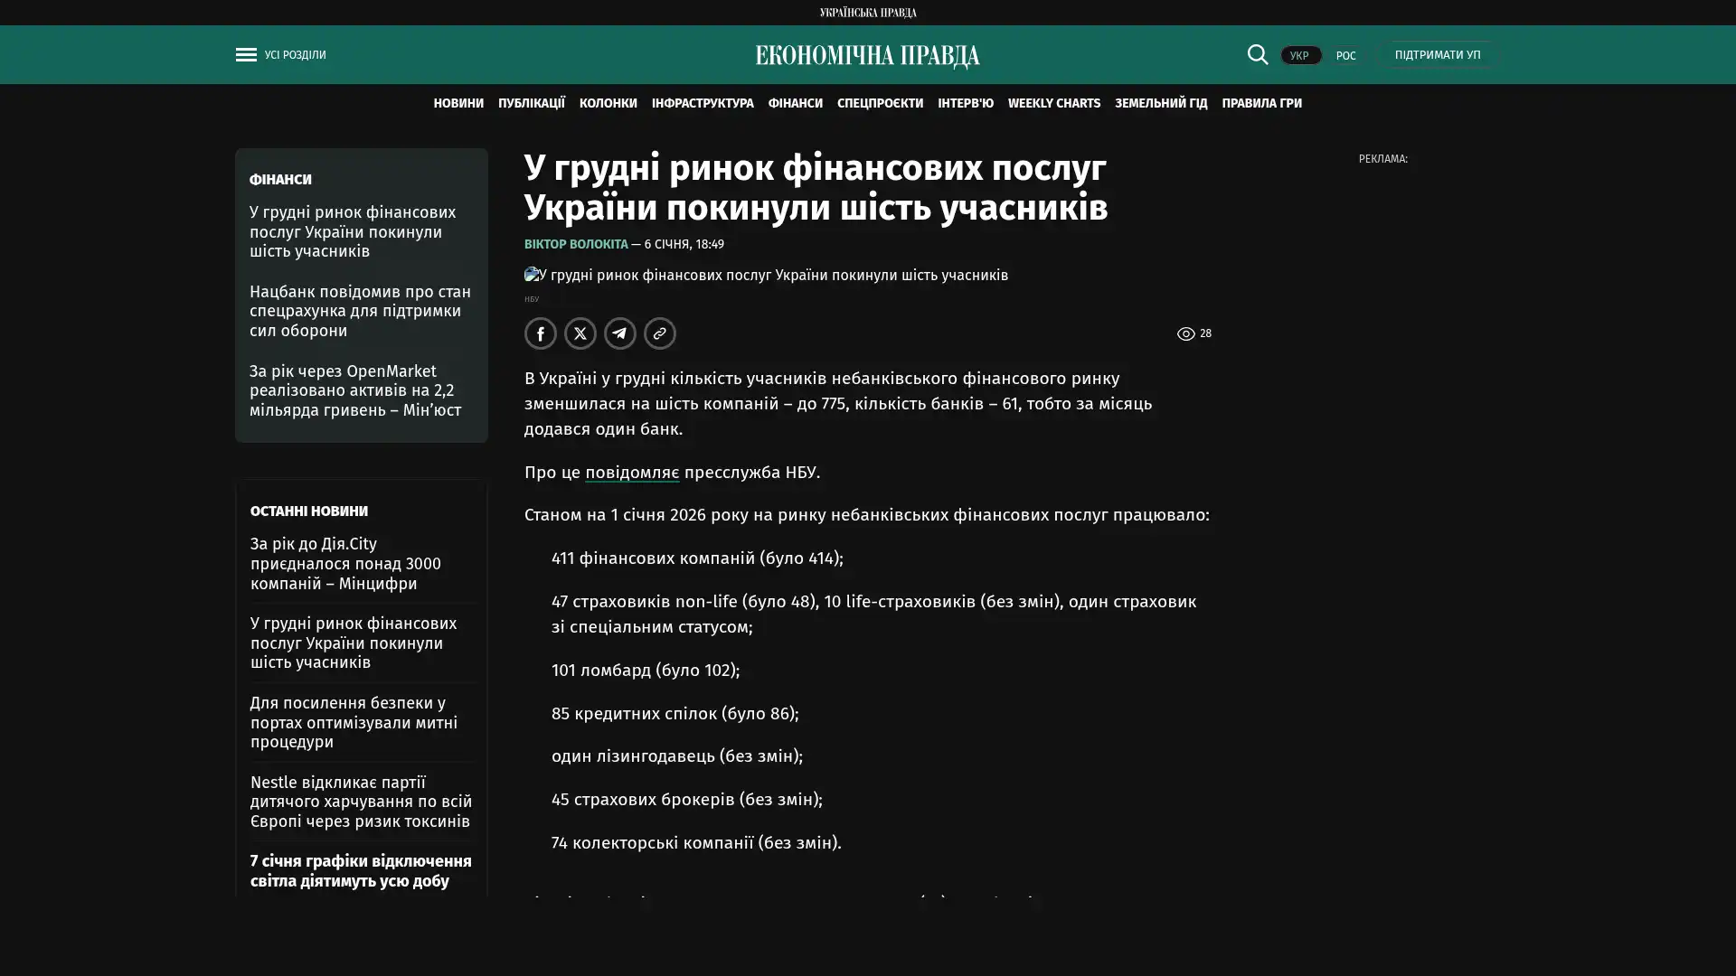Image resolution: width=1736 pixels, height=976 pixels.
Task: Share article on X (Twitter)
Action: tap(580, 333)
